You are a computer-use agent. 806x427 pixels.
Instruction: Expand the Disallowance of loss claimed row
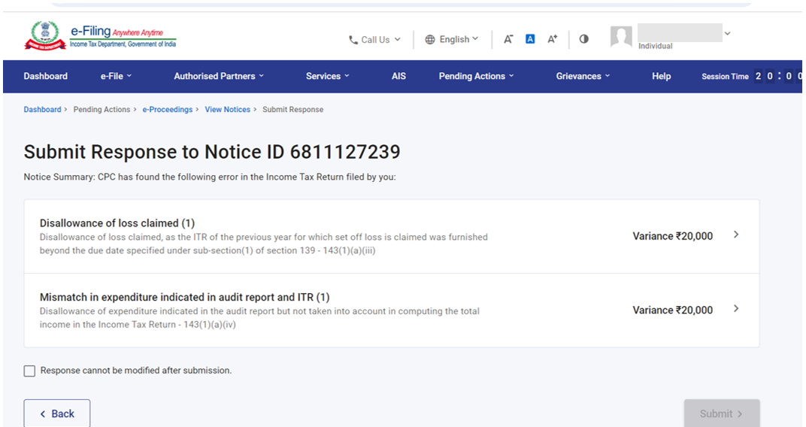pyautogui.click(x=735, y=235)
